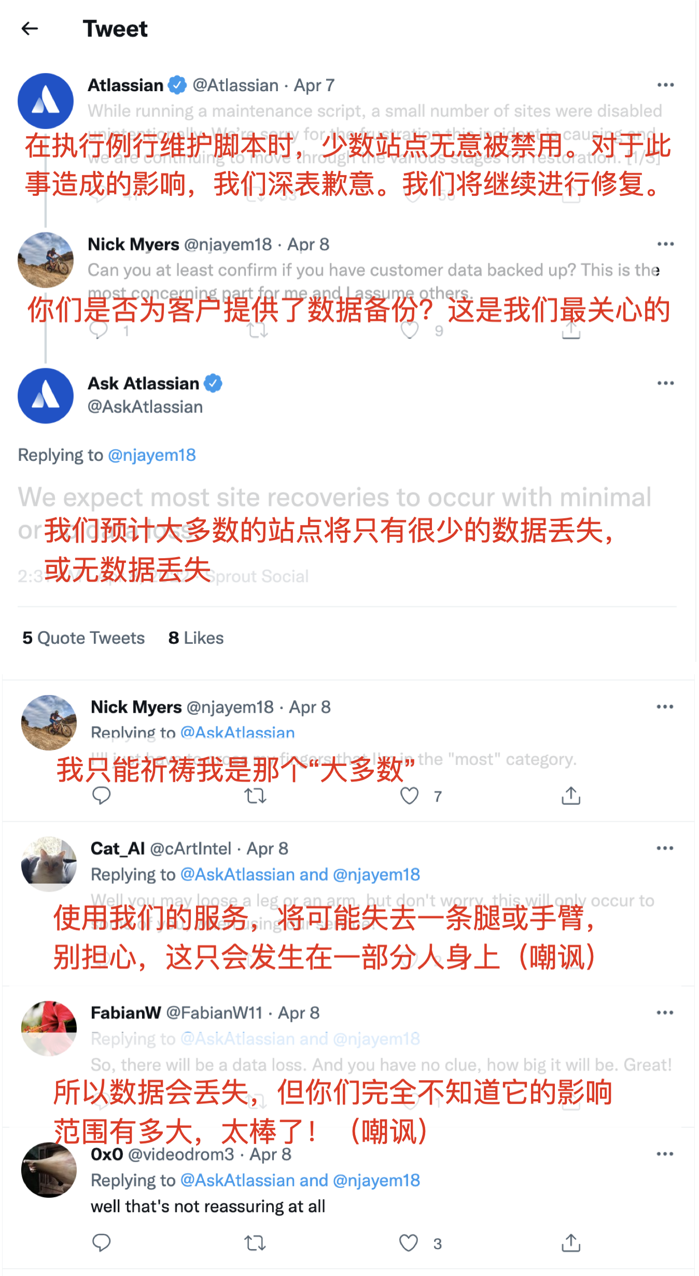Screen dimensions: 699x1276
Task: Go back using the arrow icon
Action: point(30,29)
